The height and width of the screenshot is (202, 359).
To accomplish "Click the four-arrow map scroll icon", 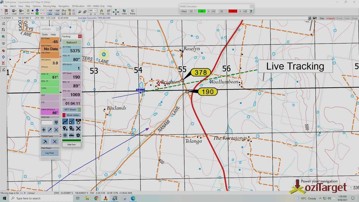I will click(x=116, y=12).
